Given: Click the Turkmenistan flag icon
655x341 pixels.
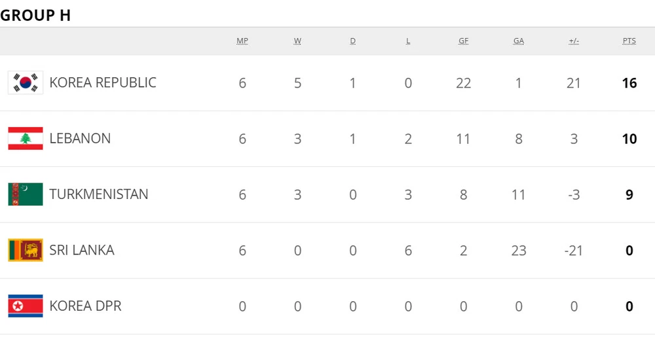Looking at the screenshot, I should tap(26, 194).
